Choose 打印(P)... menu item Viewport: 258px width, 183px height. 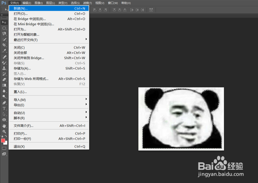pos(49,133)
